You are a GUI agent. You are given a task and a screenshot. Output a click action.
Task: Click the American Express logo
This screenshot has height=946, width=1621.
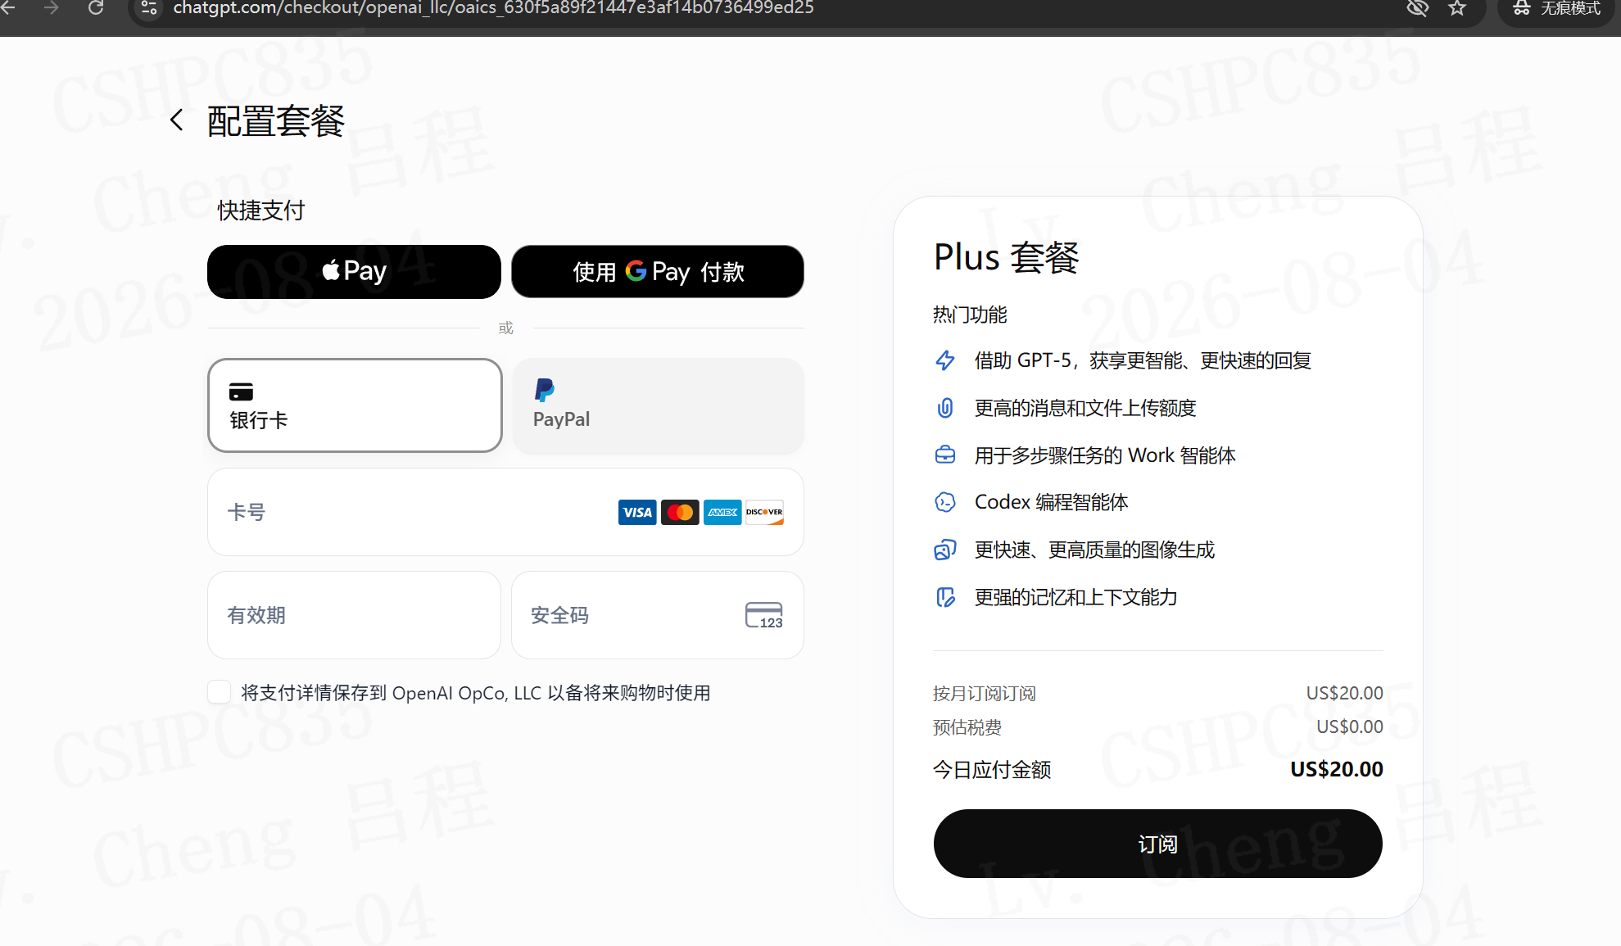[722, 512]
